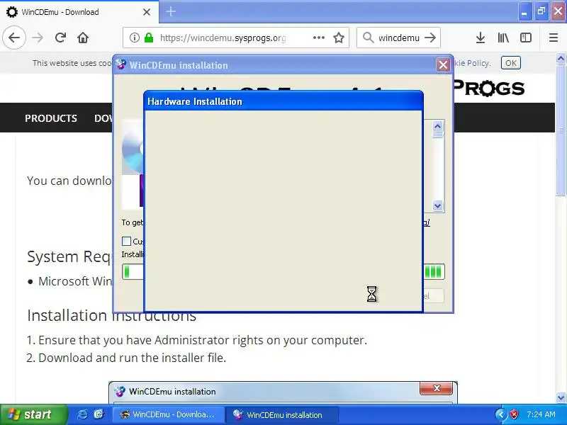Click the installer green progress bar
The width and height of the screenshot is (567, 425).
[283, 272]
